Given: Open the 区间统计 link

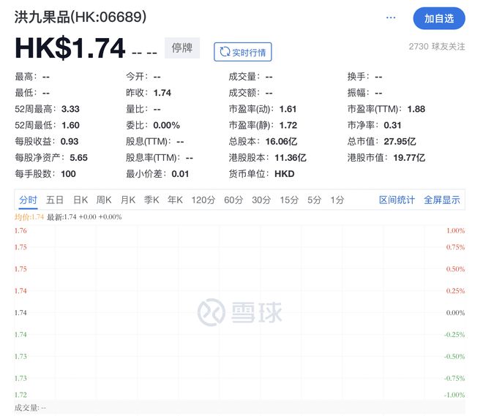Looking at the screenshot, I should [397, 200].
